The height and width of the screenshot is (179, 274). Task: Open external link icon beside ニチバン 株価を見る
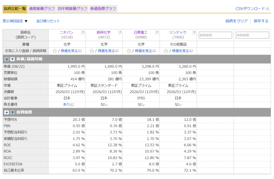tap(80, 51)
